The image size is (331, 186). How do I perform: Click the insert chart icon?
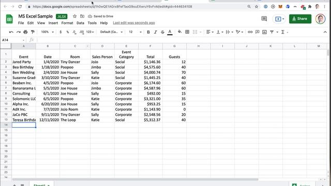pos(264,32)
